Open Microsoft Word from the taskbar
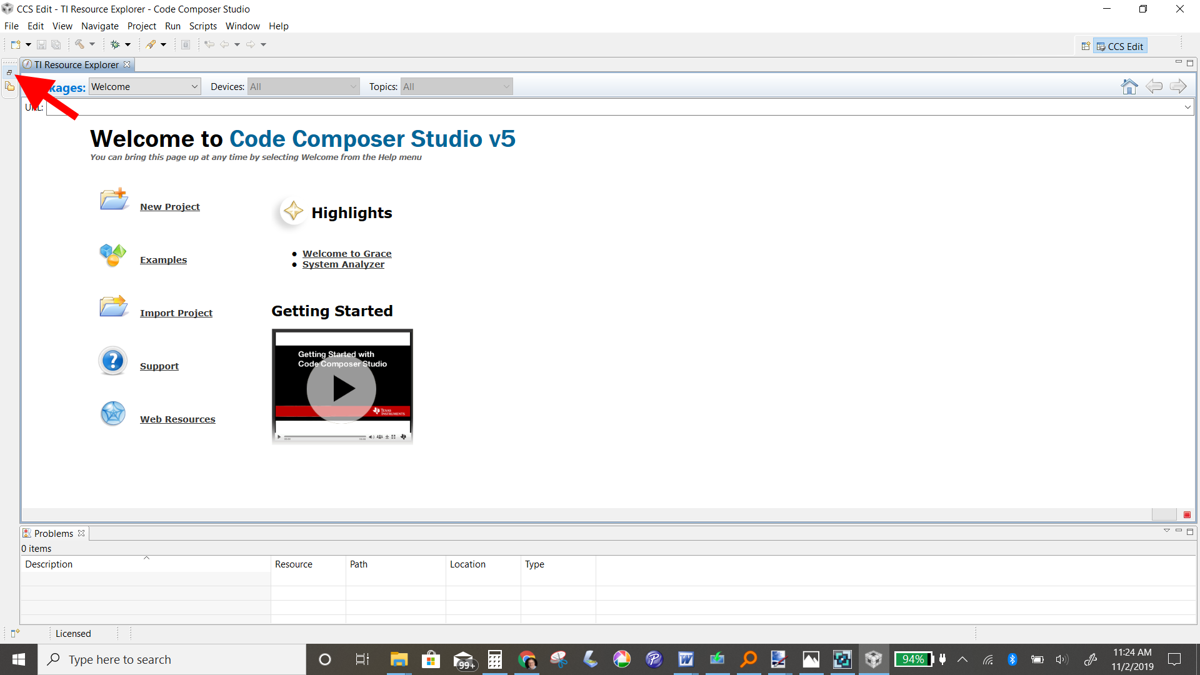 [x=686, y=659]
